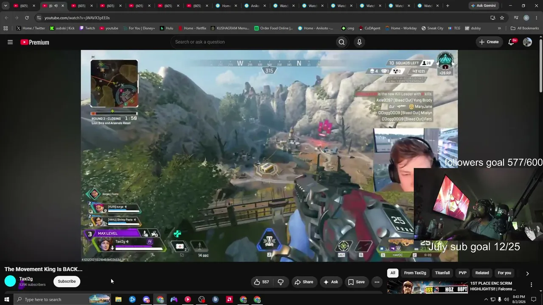Open the Hulu bookmark
Image resolution: width=543 pixels, height=305 pixels.
coord(166,28)
